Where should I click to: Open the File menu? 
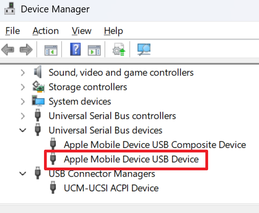(x=12, y=31)
